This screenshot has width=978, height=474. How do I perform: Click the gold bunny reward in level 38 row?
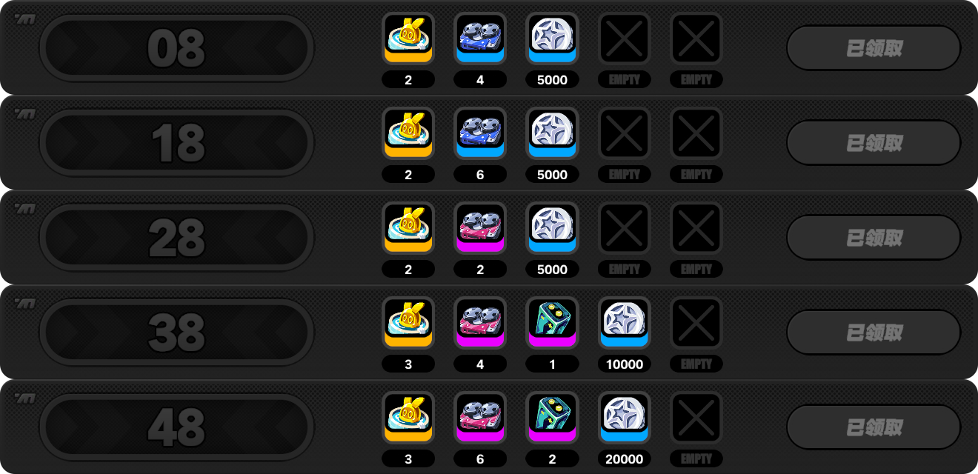408,323
